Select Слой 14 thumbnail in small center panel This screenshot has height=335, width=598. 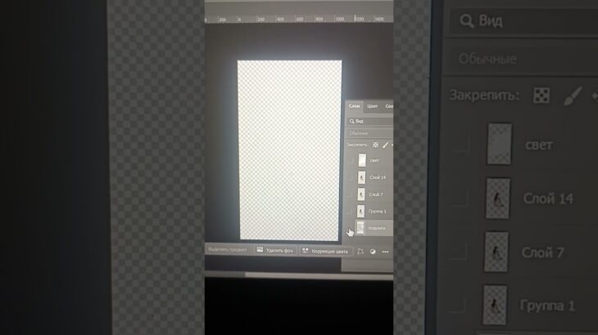(x=361, y=177)
